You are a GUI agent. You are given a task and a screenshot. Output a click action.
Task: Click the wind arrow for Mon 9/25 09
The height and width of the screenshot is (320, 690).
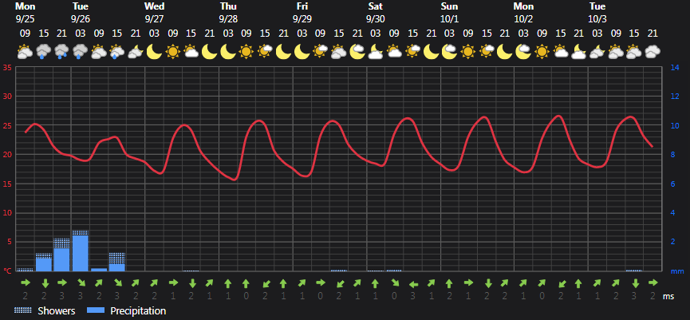(26, 282)
